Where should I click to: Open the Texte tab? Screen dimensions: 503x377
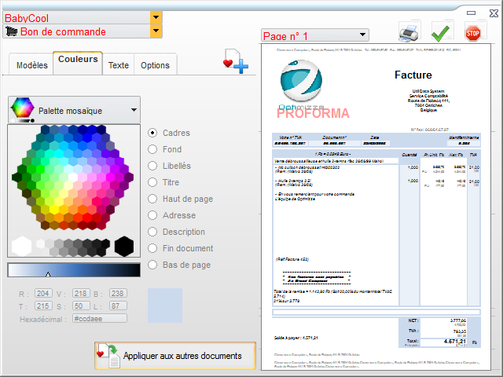click(x=119, y=65)
